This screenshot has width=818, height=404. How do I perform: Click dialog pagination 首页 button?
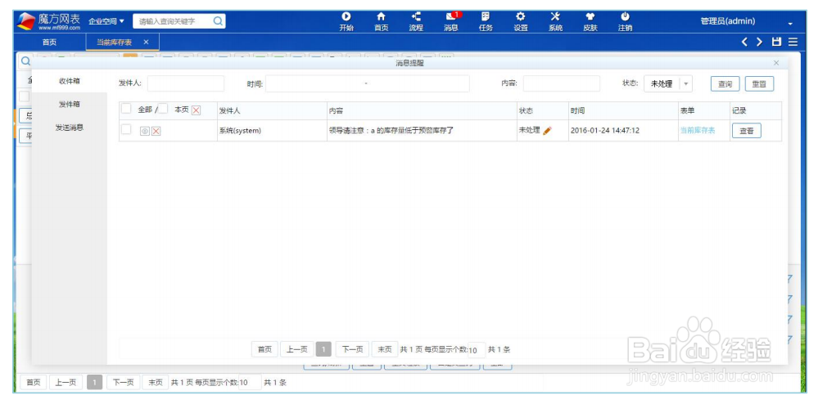coord(264,349)
